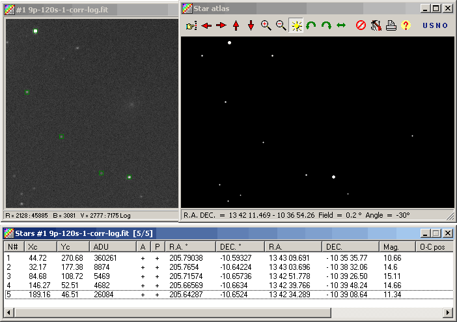The width and height of the screenshot is (457, 322).
Task: Pan the star atlas right with red arrow
Action: 221,25
